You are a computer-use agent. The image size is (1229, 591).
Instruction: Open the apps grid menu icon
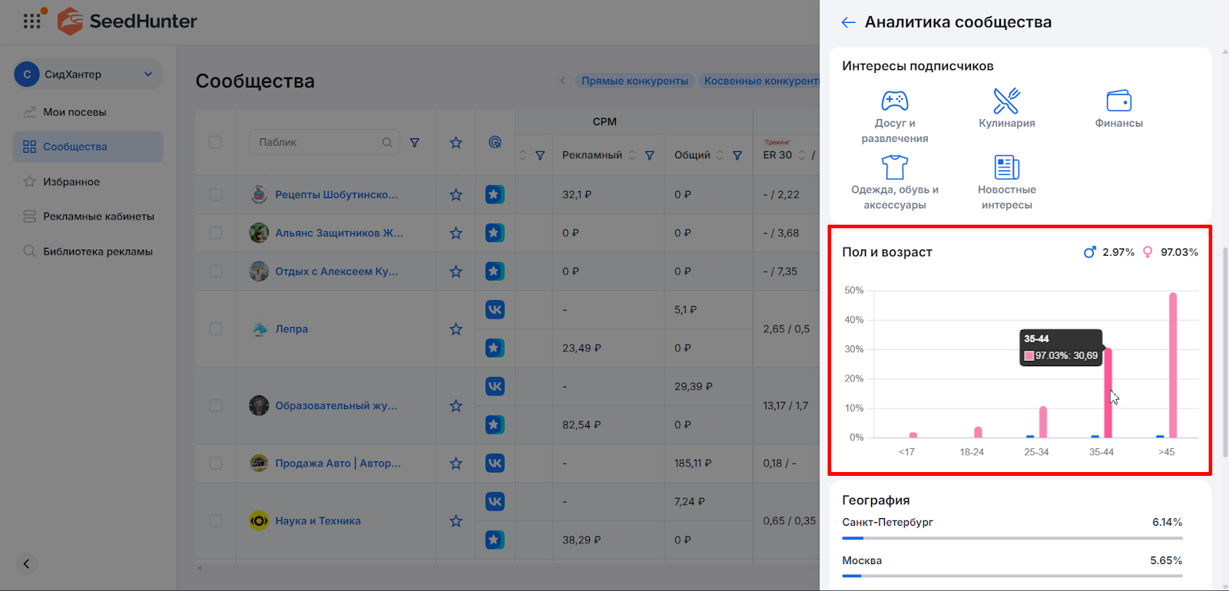pyautogui.click(x=32, y=21)
